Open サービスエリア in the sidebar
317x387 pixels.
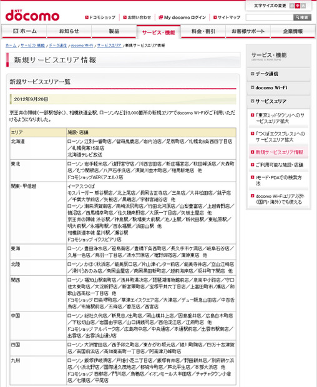click(278, 102)
